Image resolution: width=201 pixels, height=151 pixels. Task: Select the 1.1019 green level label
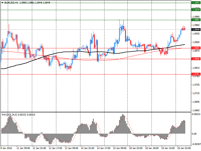click(196, 10)
